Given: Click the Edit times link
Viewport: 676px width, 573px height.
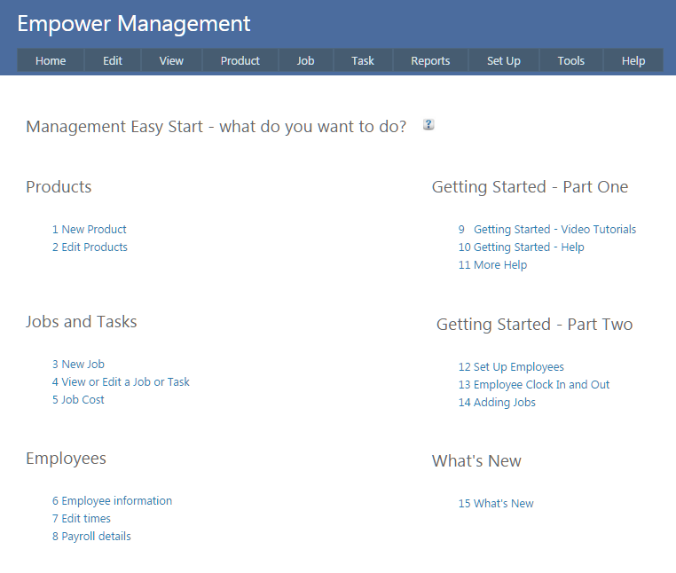Looking at the screenshot, I should [x=82, y=518].
